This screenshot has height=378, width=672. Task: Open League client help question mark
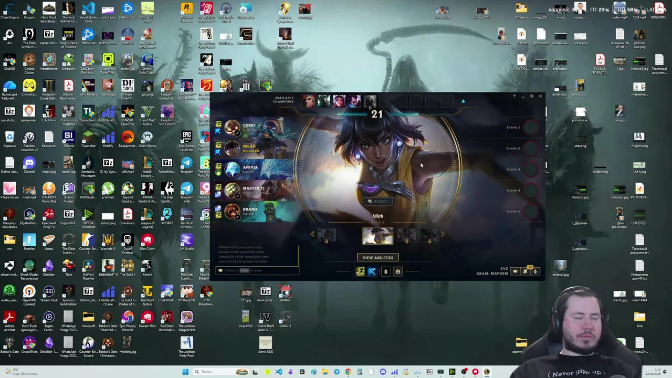click(514, 96)
